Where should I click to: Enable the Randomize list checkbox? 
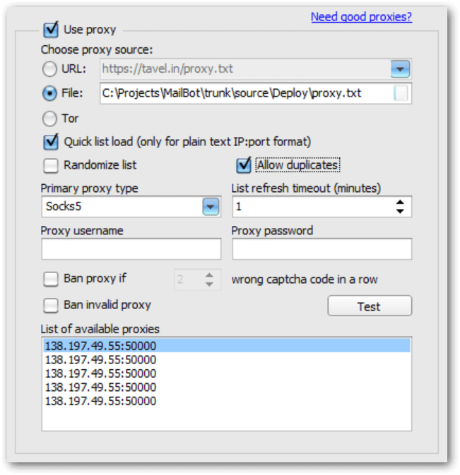click(51, 166)
